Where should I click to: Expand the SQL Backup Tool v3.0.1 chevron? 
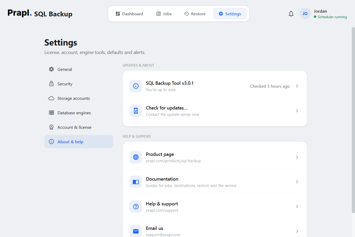click(x=297, y=86)
